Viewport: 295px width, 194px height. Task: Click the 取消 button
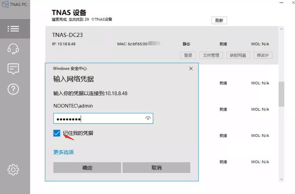156,167
